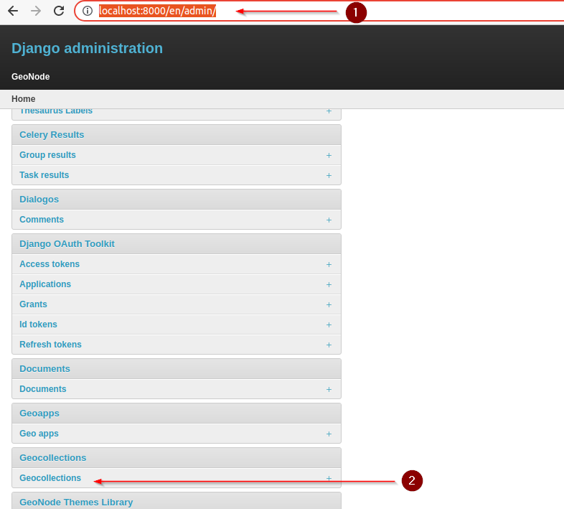Open the Dialogos section heading
564x509 pixels.
(x=39, y=200)
